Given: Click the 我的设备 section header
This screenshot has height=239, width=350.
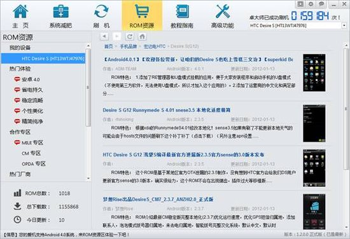Looking at the screenshot, I should click(20, 48).
